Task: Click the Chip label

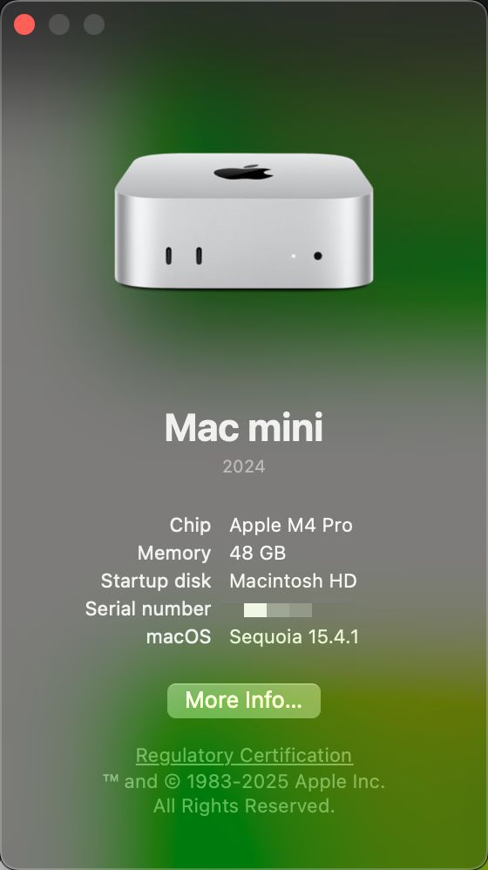Action: click(x=190, y=525)
